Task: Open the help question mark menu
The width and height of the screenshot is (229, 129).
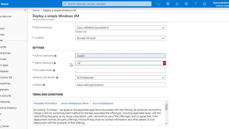Action: (x=195, y=4)
